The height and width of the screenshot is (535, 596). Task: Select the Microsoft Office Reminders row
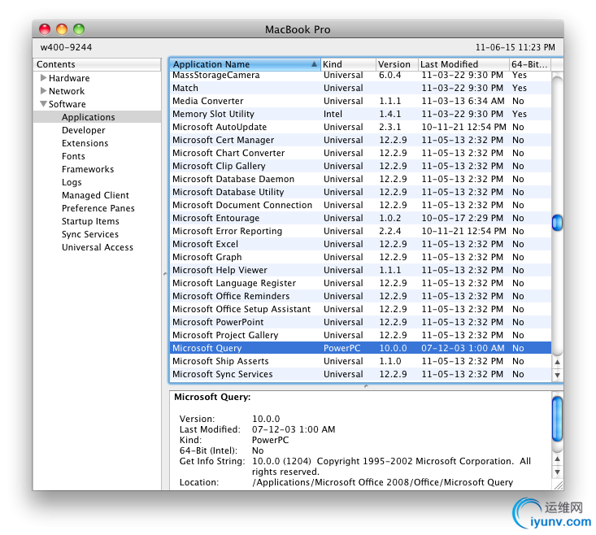coord(360,296)
